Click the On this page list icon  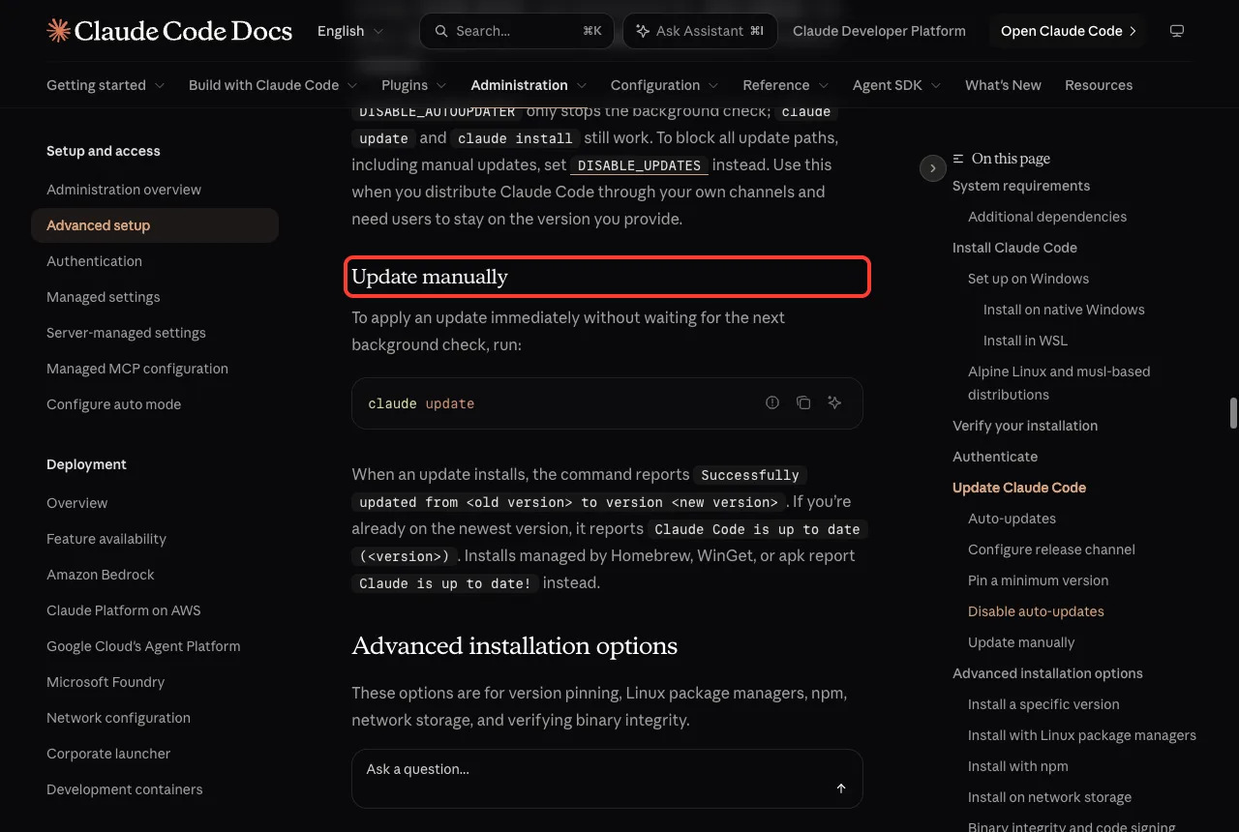(958, 159)
